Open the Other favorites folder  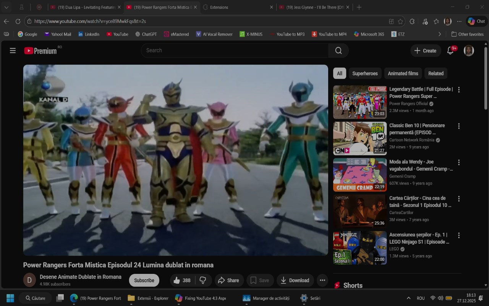click(x=467, y=34)
